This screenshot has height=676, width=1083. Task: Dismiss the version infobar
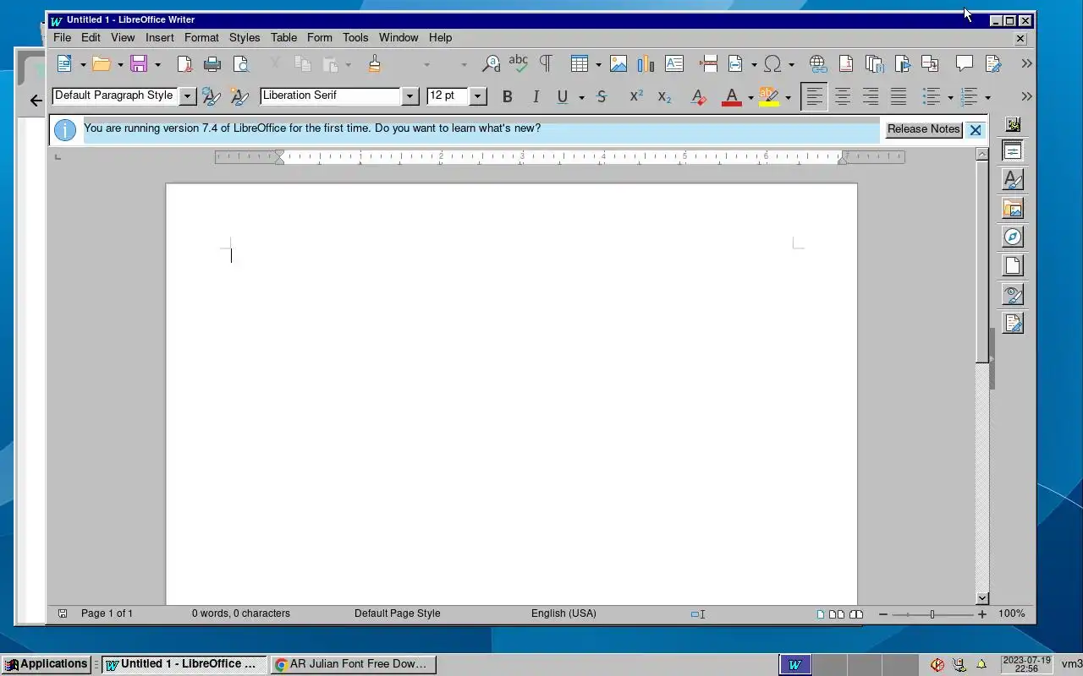pyautogui.click(x=976, y=130)
